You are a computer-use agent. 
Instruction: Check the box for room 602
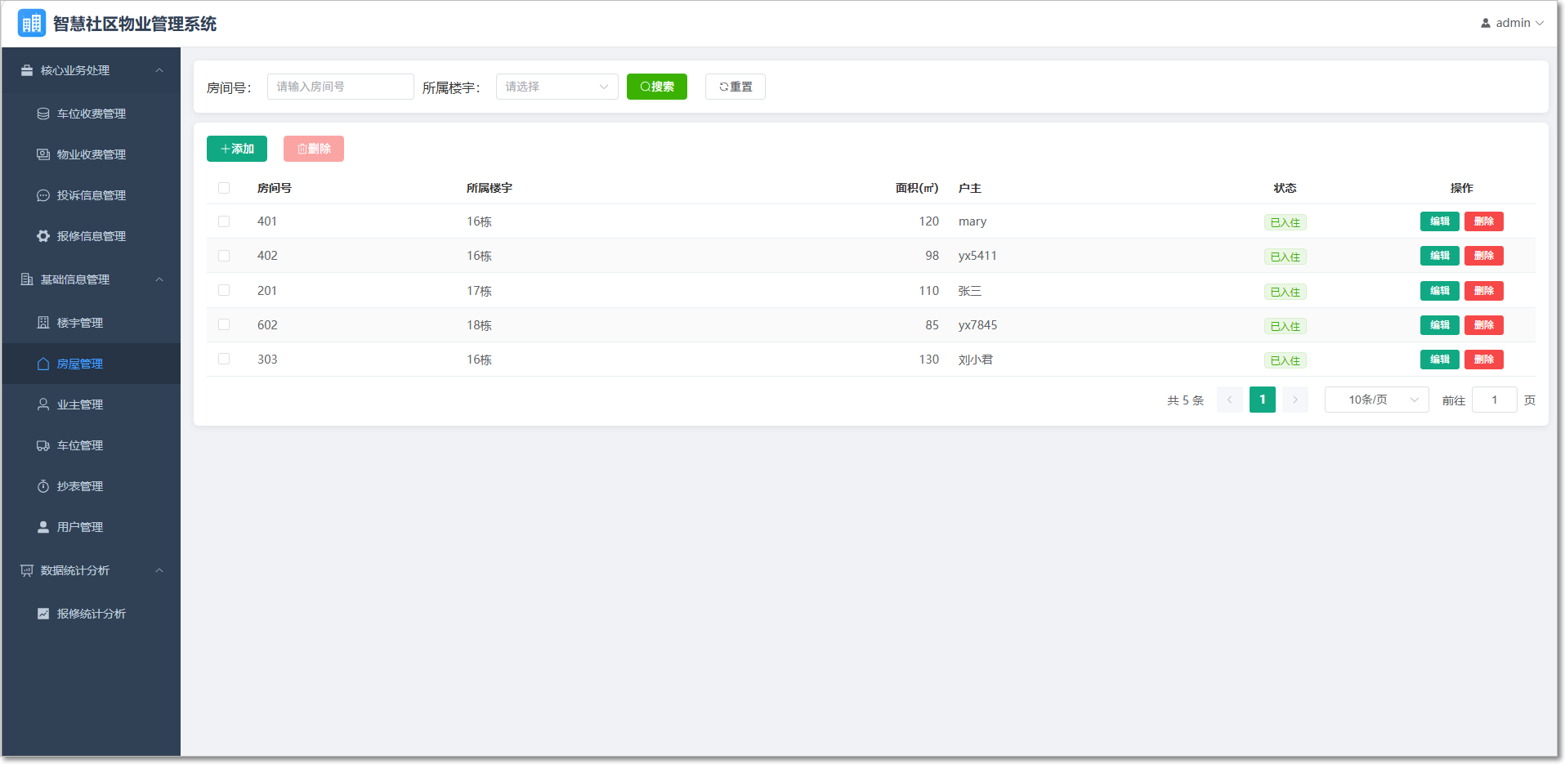click(x=224, y=324)
